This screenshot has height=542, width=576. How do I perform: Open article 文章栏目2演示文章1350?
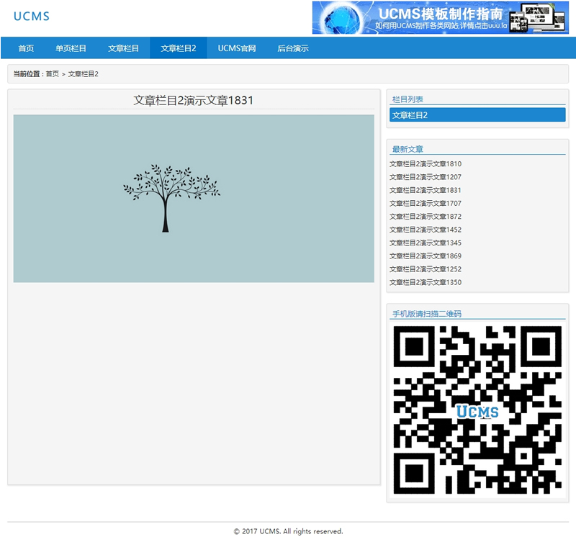426,282
